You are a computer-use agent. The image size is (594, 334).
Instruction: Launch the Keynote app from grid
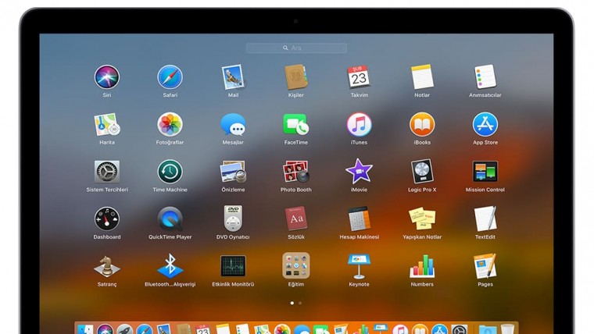[359, 266]
